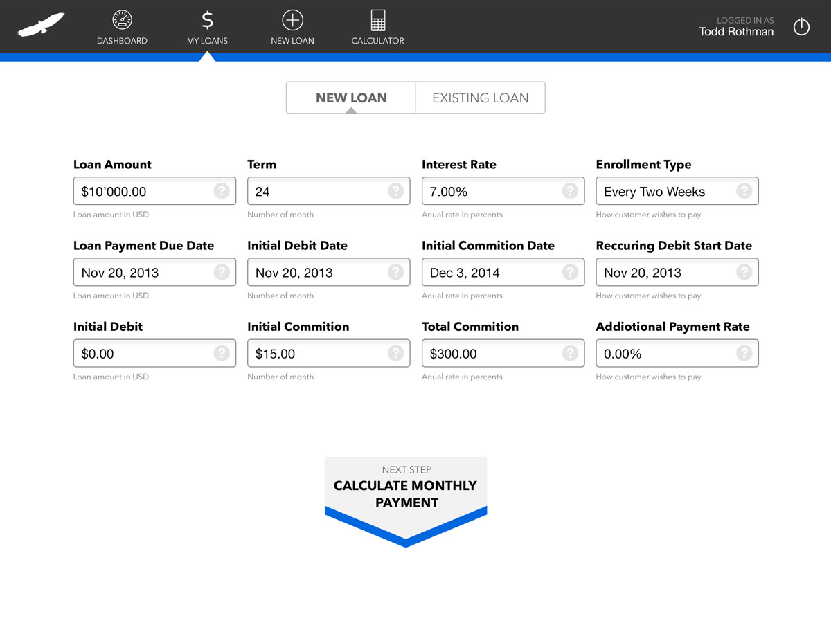Show help for Total Commition field
The image size is (831, 623).
(569, 354)
